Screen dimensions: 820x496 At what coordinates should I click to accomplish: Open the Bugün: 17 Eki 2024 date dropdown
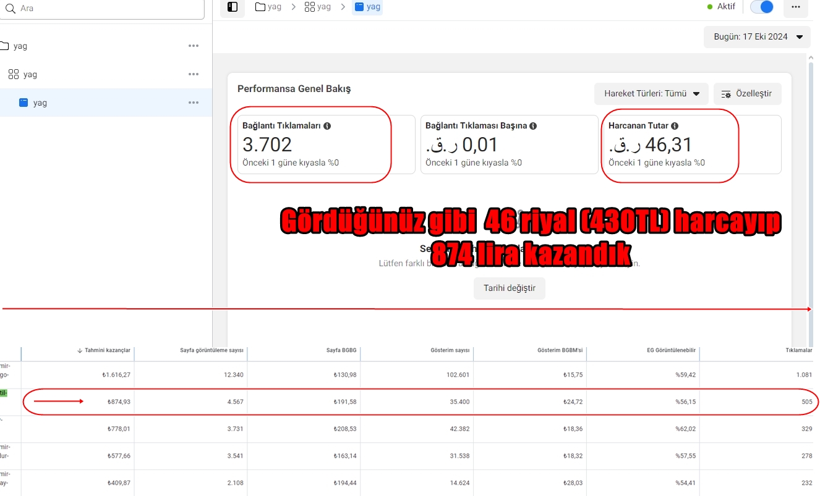[x=757, y=37]
